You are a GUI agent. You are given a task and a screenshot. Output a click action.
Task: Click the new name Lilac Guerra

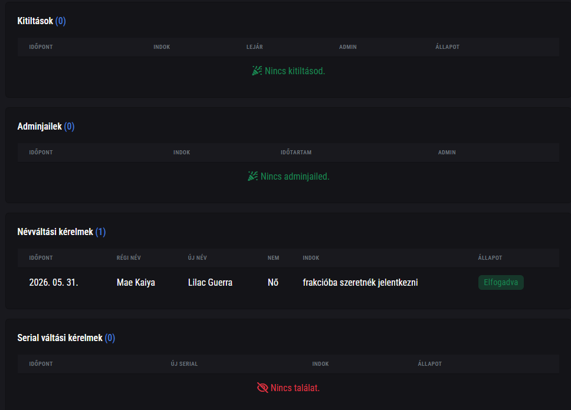pos(210,283)
